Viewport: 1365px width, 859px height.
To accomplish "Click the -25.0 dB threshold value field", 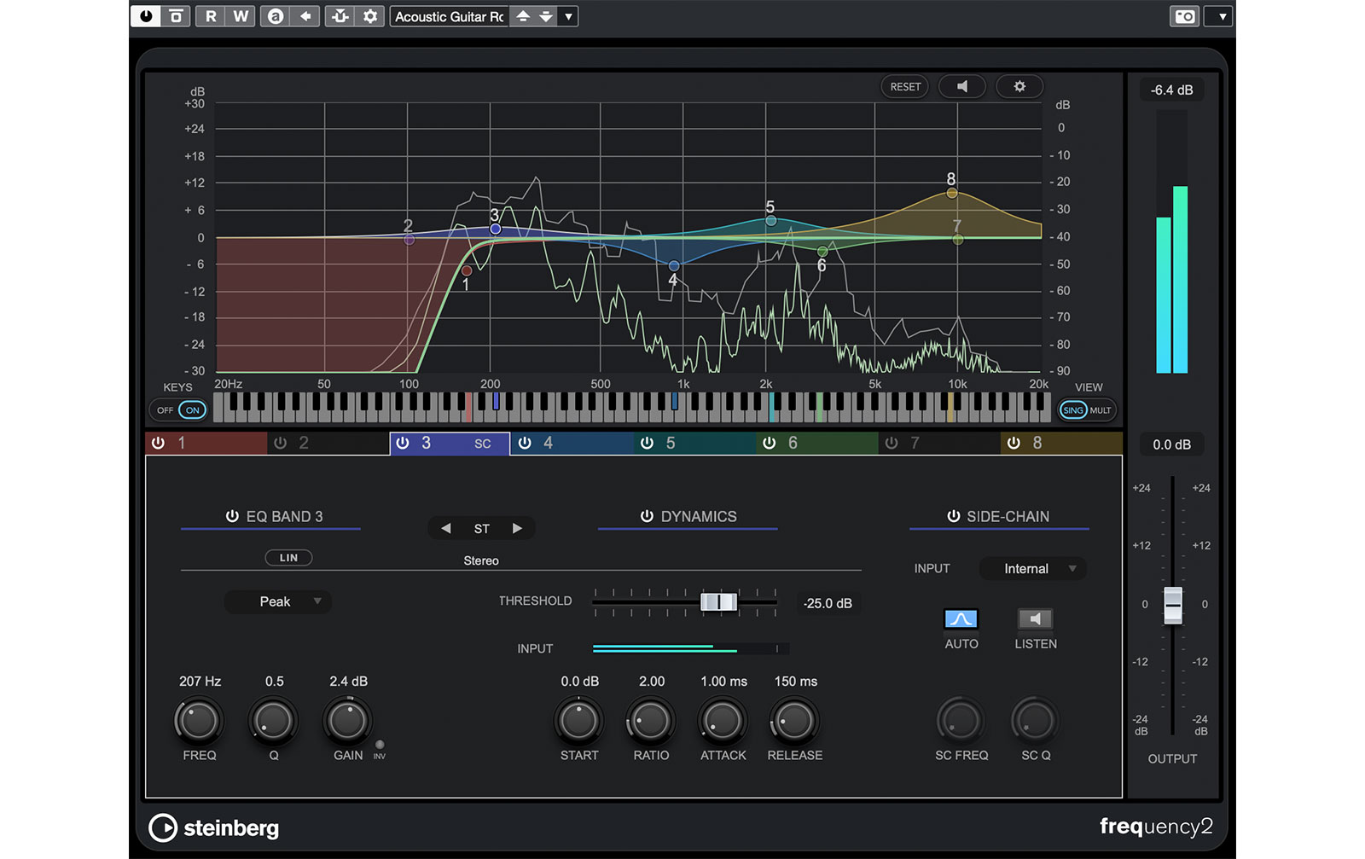I will pos(828,603).
